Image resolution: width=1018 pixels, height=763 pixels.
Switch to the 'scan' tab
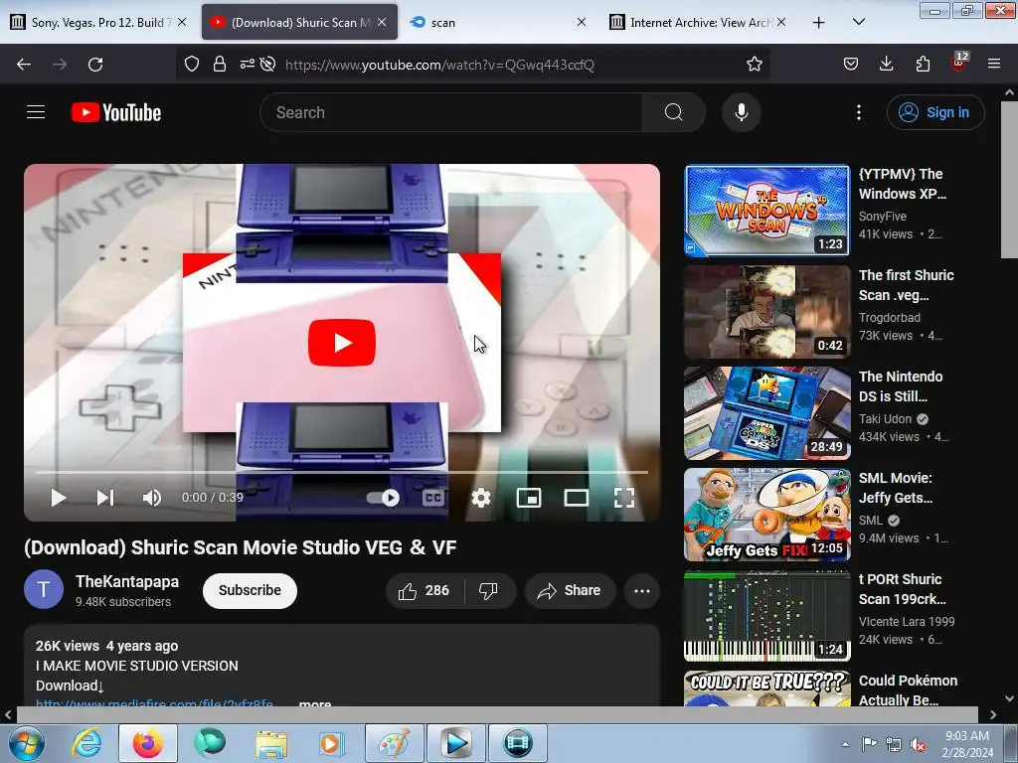497,22
